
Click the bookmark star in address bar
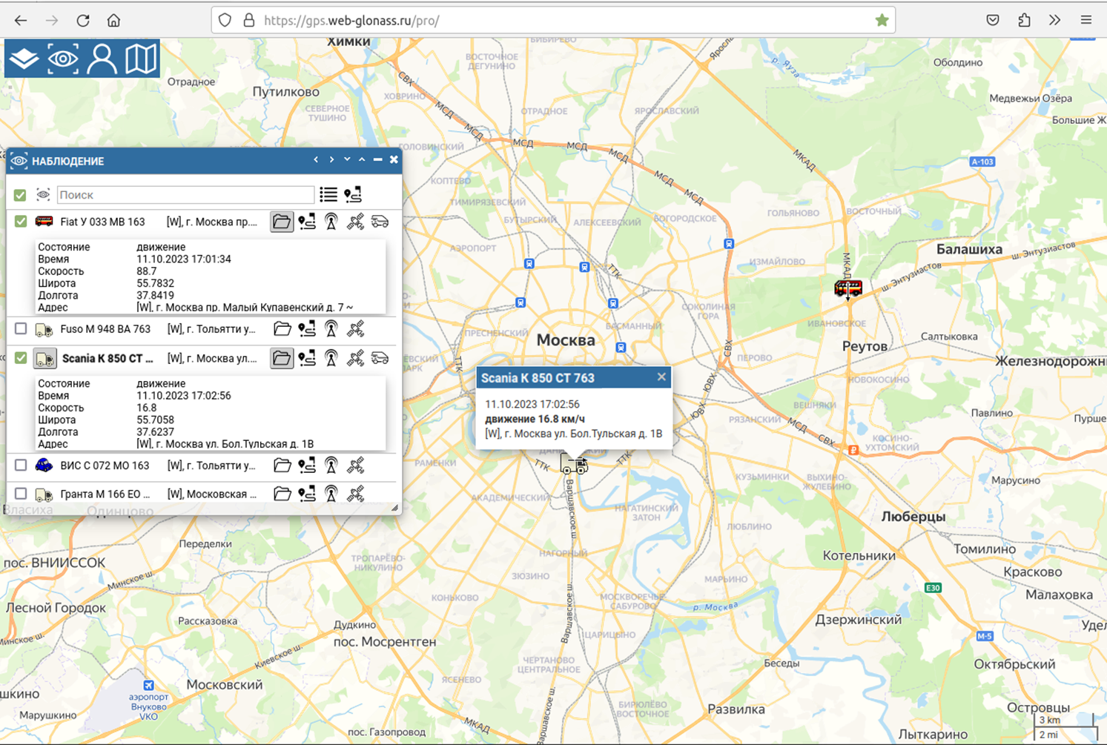coord(882,20)
